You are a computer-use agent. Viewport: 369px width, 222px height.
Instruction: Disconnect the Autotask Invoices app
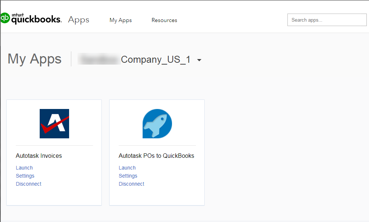[28, 184]
